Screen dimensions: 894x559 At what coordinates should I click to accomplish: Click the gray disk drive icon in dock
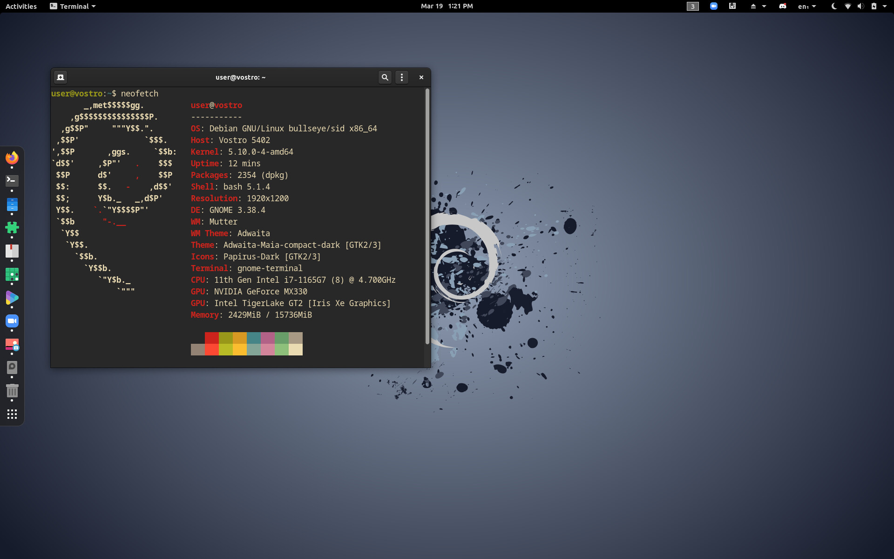12,368
